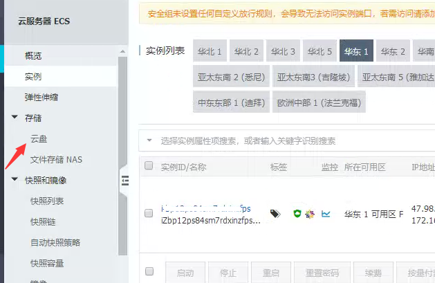
Task: Collapse the 快照和镜像 sidebar group
Action: coord(15,180)
